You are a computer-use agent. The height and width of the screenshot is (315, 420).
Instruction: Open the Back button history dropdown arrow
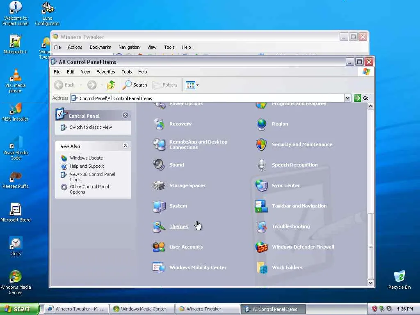pos(81,85)
